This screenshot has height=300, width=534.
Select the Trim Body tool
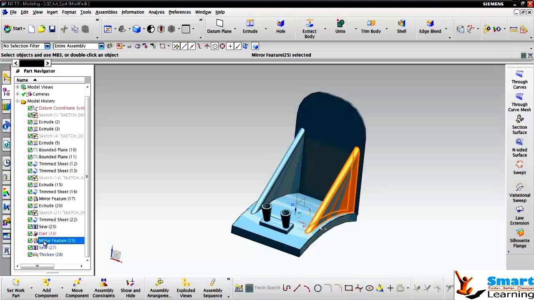tap(370, 27)
